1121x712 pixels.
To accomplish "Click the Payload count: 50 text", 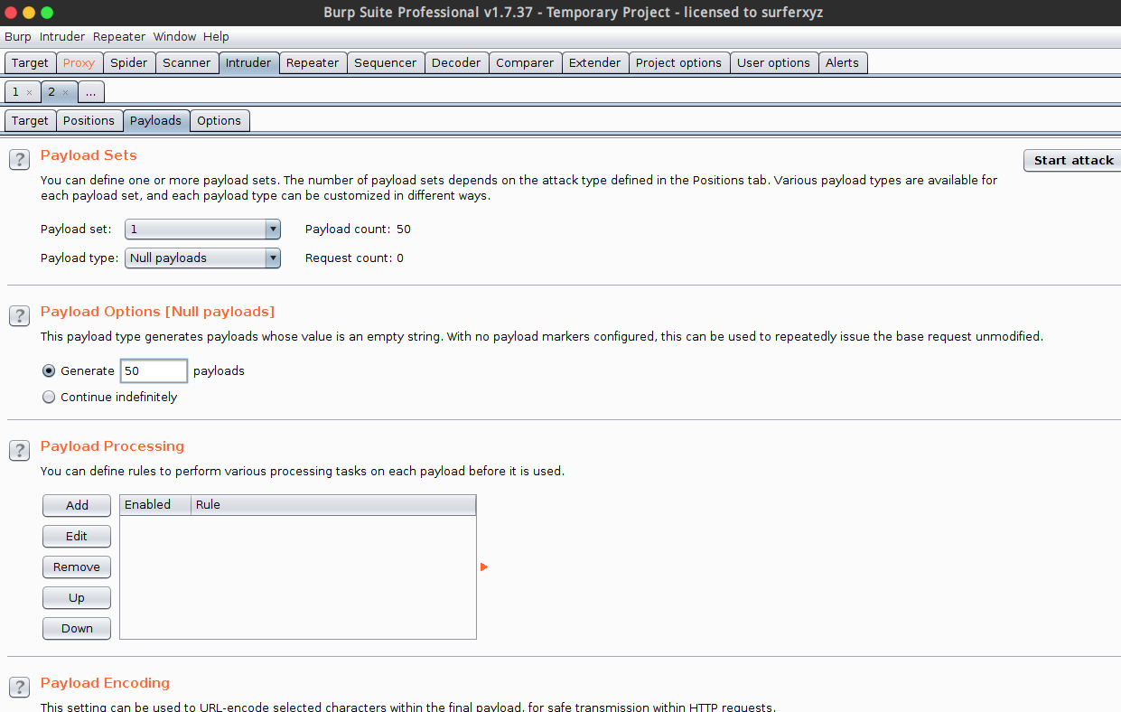I will 358,230.
